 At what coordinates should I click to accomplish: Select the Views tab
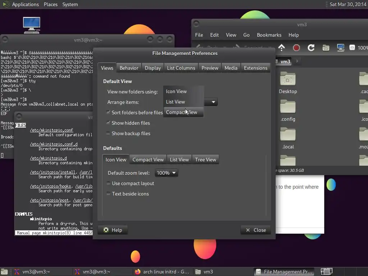tap(107, 68)
